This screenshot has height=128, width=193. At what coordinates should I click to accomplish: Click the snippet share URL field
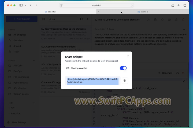pyautogui.click(x=92, y=81)
